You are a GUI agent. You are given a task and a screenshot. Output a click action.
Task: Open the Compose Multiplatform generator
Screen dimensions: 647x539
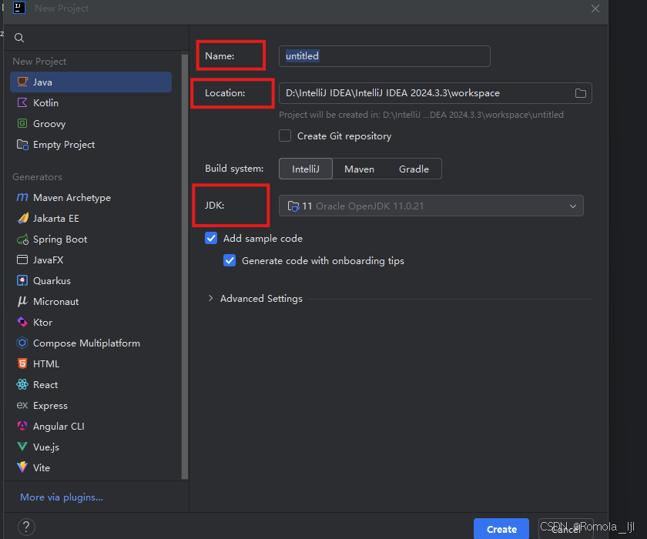[x=91, y=343]
